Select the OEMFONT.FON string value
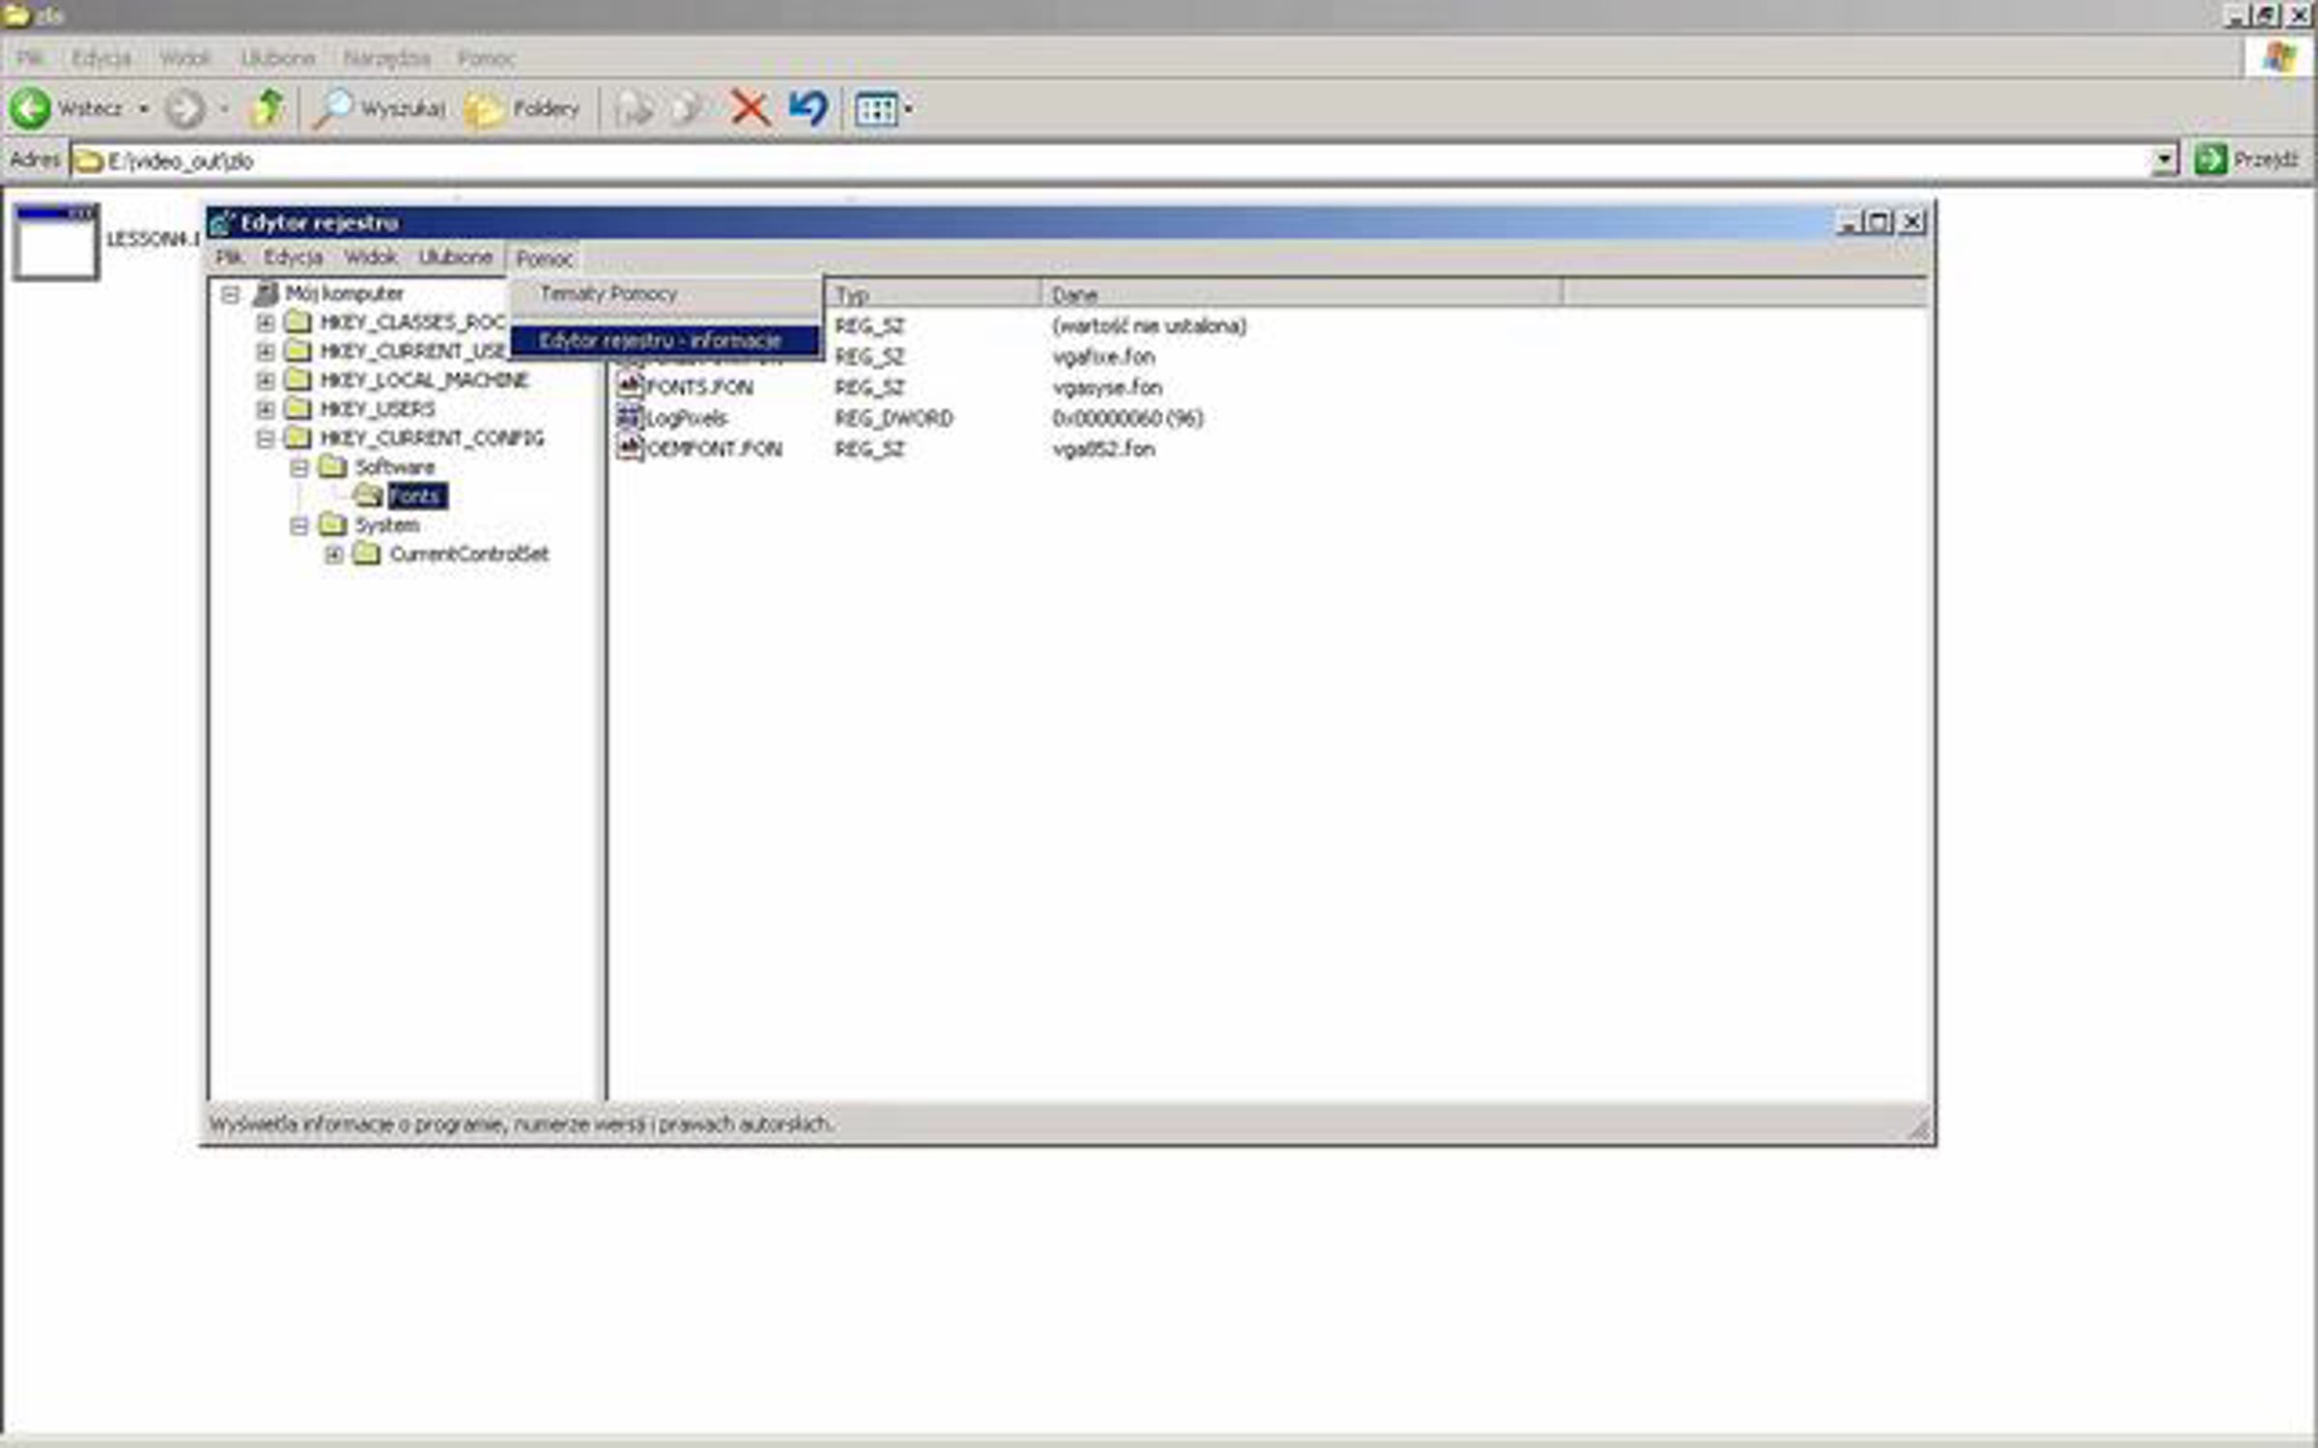 click(714, 449)
